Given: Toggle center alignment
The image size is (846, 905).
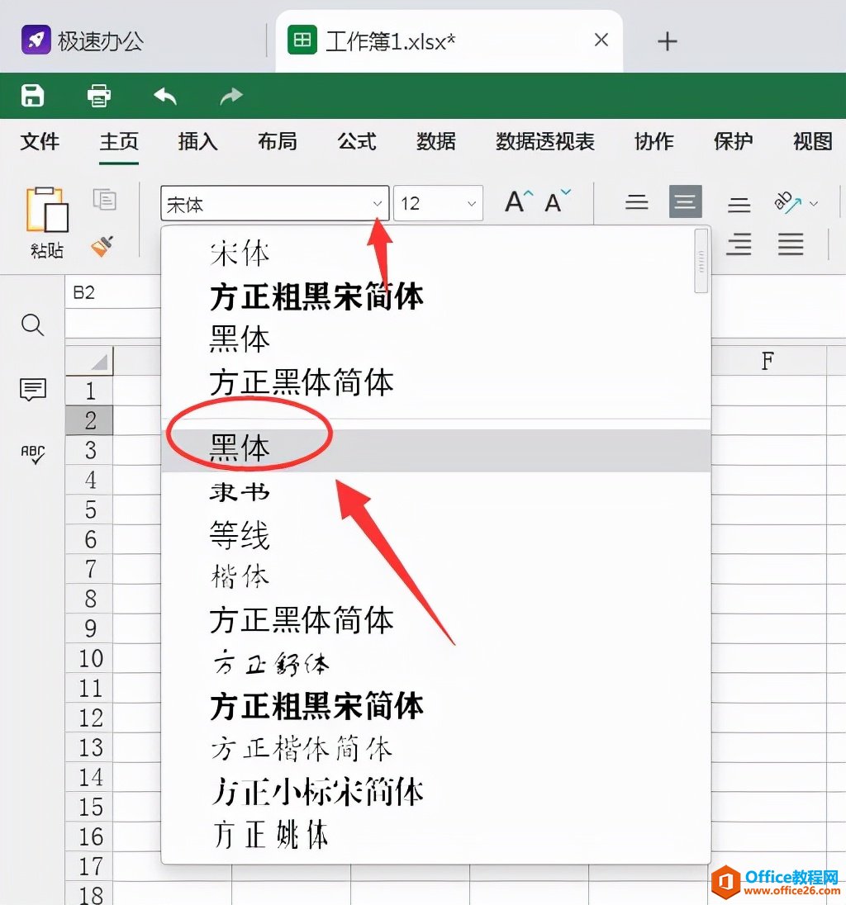Looking at the screenshot, I should point(685,201).
